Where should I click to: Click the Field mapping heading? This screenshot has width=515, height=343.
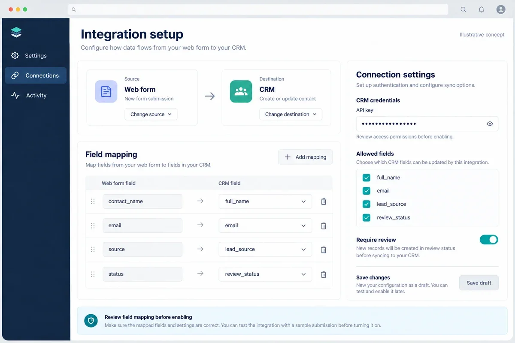coord(112,154)
